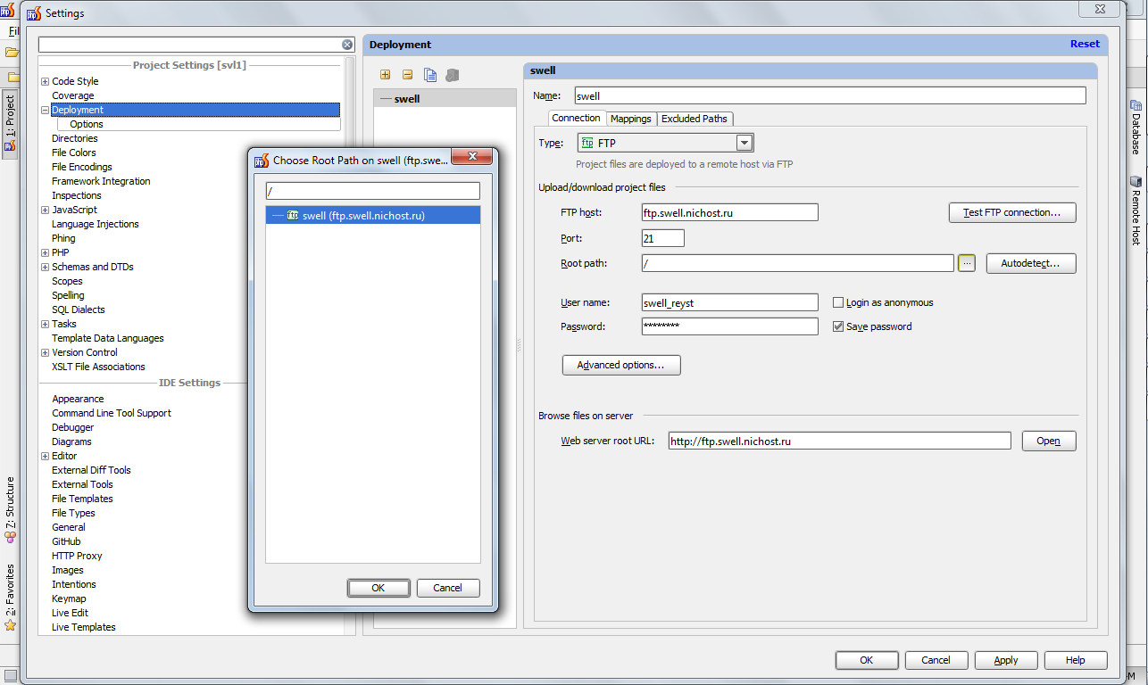This screenshot has width=1148, height=685.
Task: Click the User name field
Action: click(x=730, y=302)
